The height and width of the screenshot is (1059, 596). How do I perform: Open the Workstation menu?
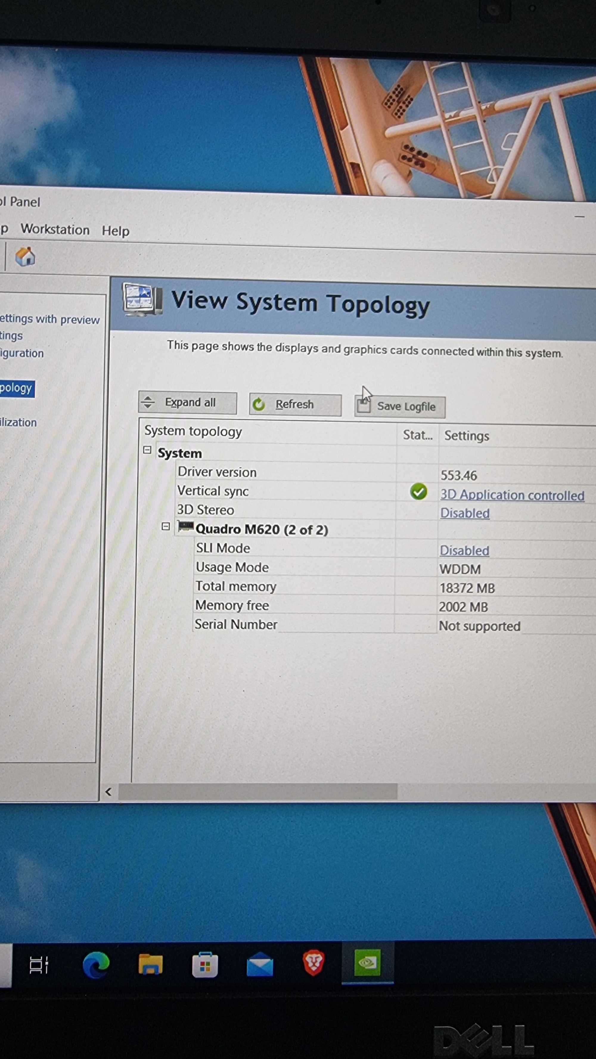point(55,229)
